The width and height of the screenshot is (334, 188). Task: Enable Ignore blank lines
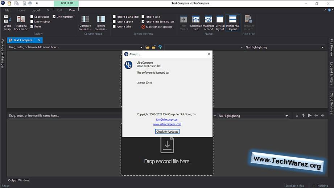[114, 17]
